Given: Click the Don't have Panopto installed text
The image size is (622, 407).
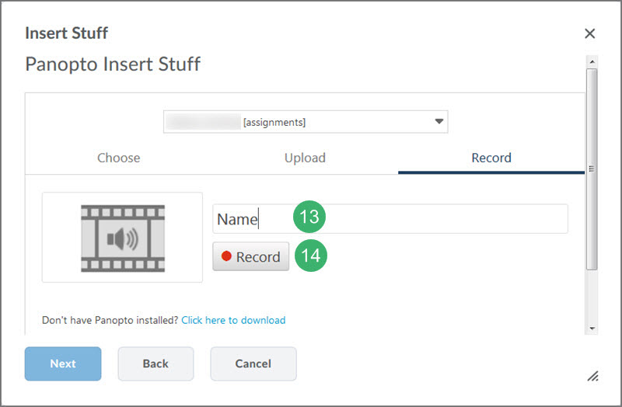Looking at the screenshot, I should 110,320.
